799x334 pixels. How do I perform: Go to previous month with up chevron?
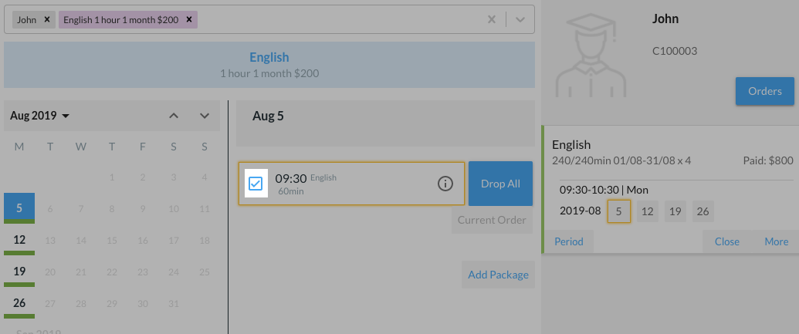[174, 116]
